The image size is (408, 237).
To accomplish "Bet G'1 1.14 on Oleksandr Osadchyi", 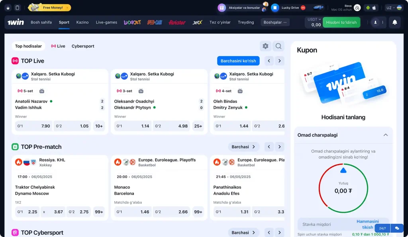I will [x=133, y=126].
